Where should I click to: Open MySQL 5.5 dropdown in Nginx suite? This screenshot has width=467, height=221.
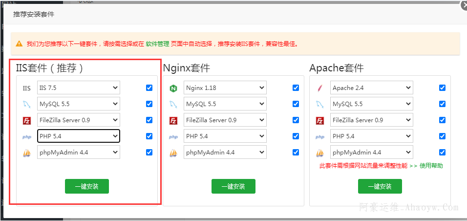pos(225,104)
